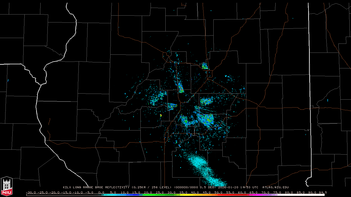
Task: Select the 2026-01-20 14:53 UTC timestamp
Action: pos(238,187)
